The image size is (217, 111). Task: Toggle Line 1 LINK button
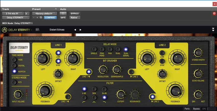(x=58, y=53)
